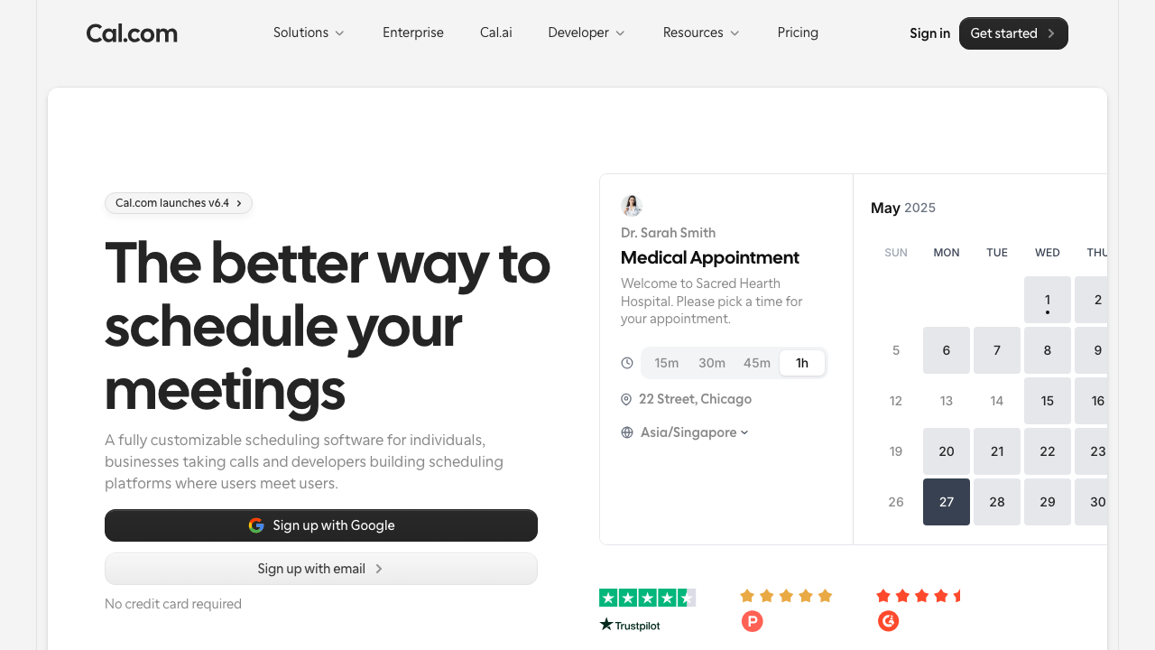
Task: Click the Cal.com logo
Action: 132,33
